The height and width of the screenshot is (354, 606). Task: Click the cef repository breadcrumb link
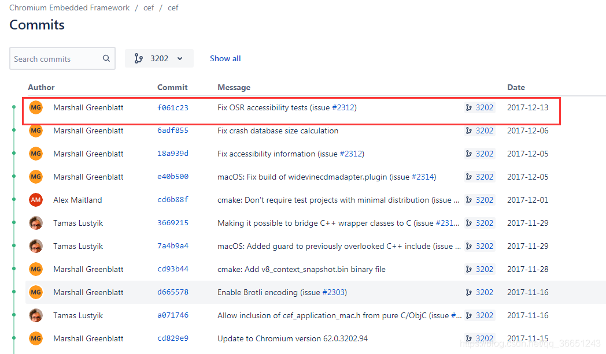point(149,8)
